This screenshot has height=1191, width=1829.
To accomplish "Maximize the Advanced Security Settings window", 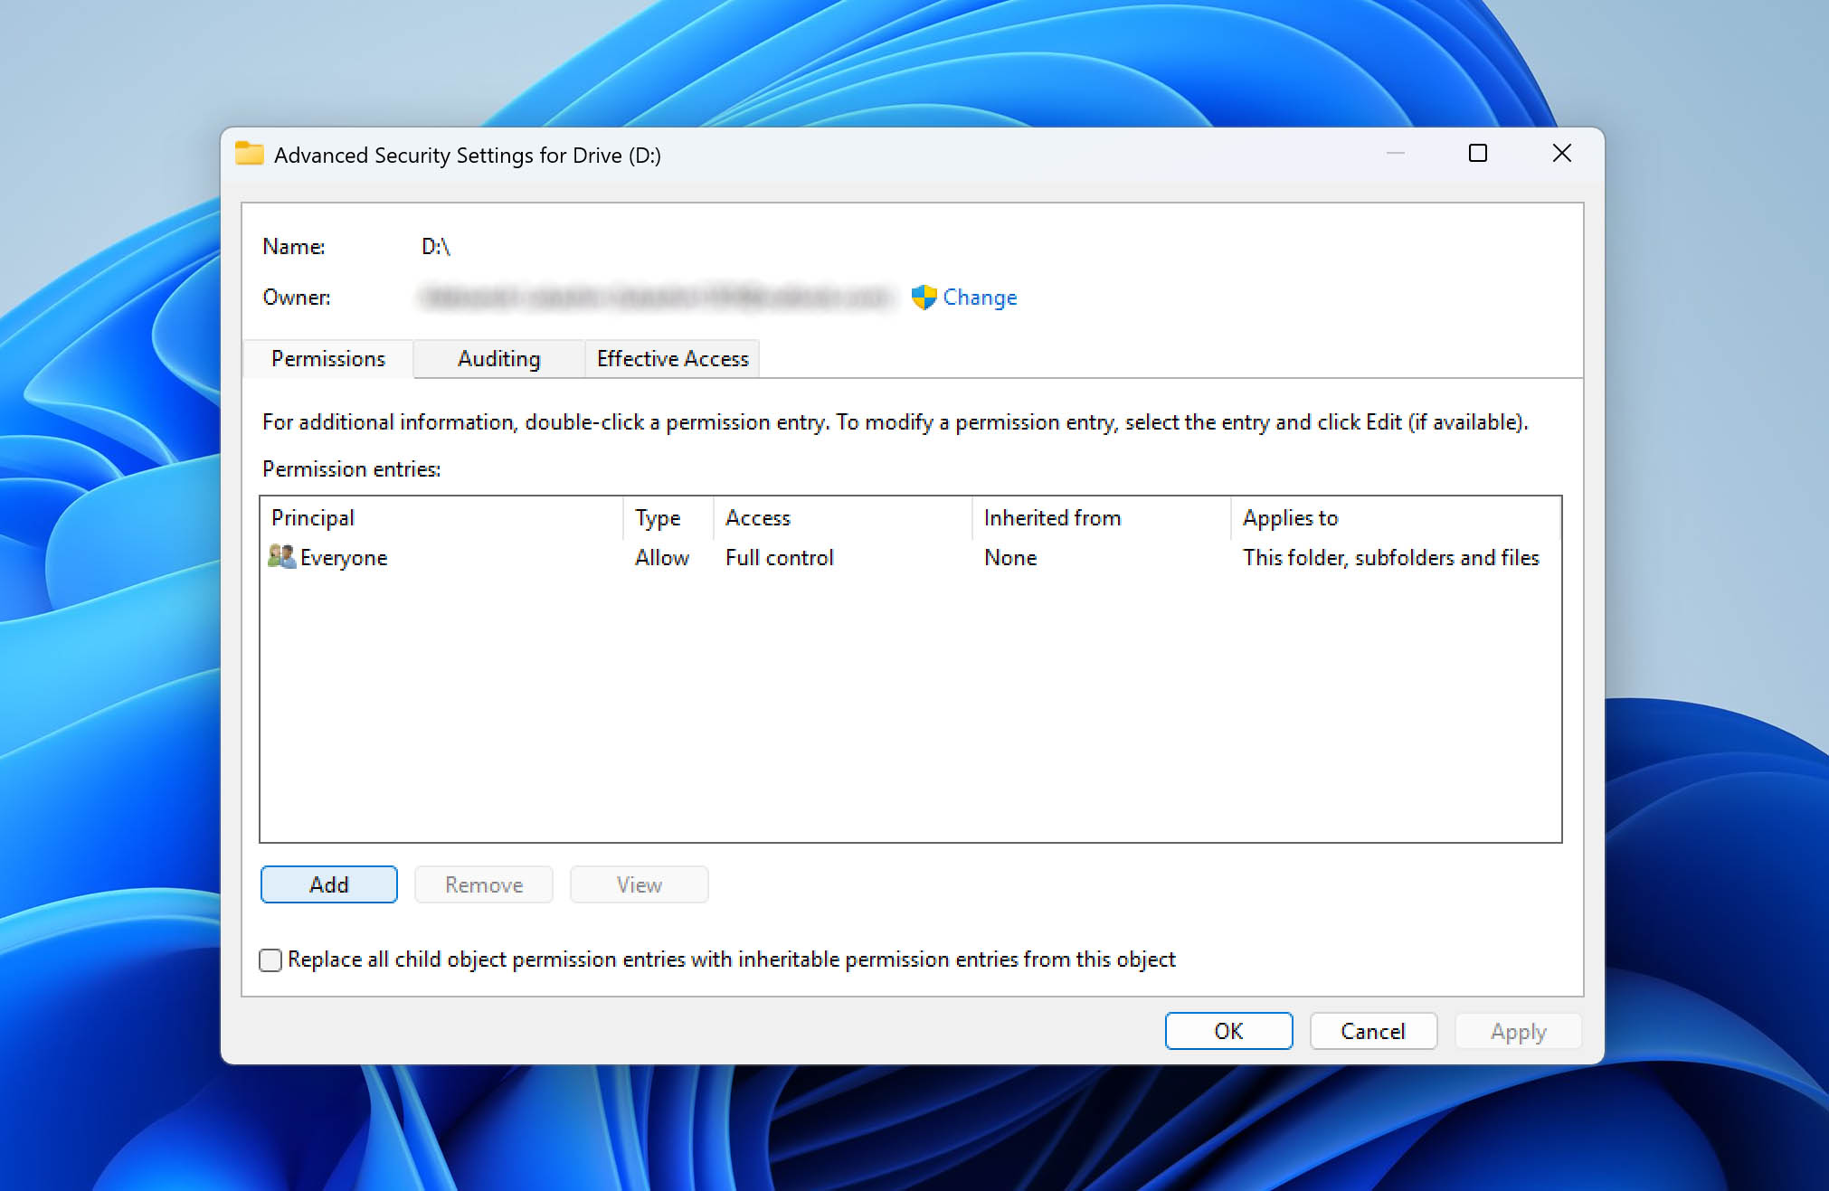I will (x=1477, y=154).
